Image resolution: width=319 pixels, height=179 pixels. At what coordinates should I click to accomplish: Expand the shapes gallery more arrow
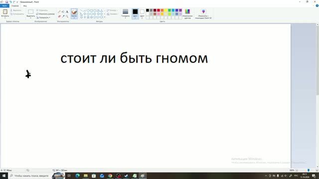coord(105,17)
